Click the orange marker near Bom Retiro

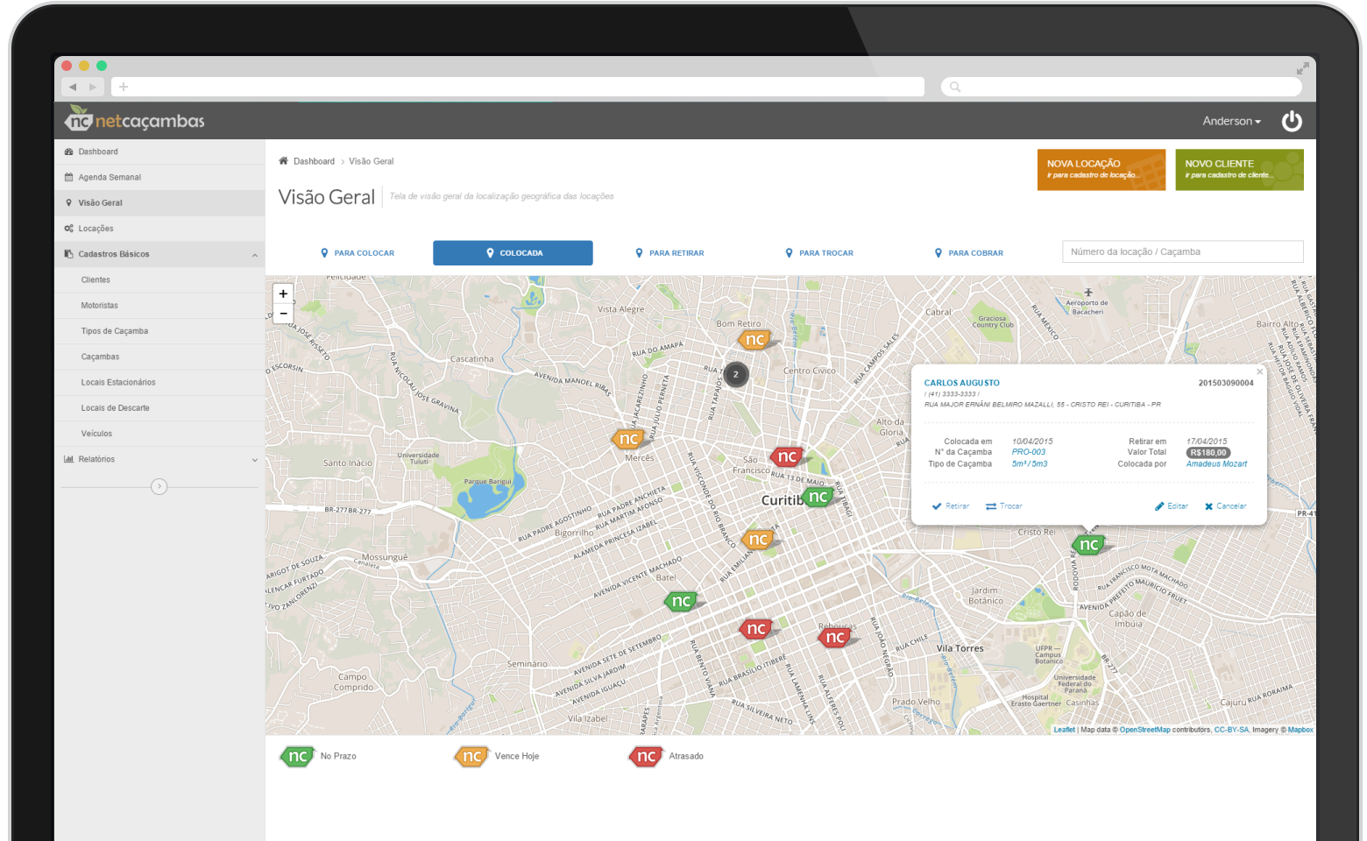pos(754,339)
